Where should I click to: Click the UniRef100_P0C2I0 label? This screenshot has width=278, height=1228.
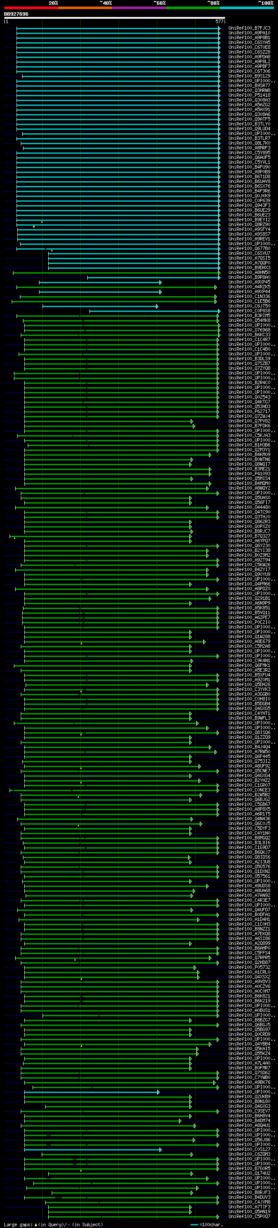[x=249, y=622]
